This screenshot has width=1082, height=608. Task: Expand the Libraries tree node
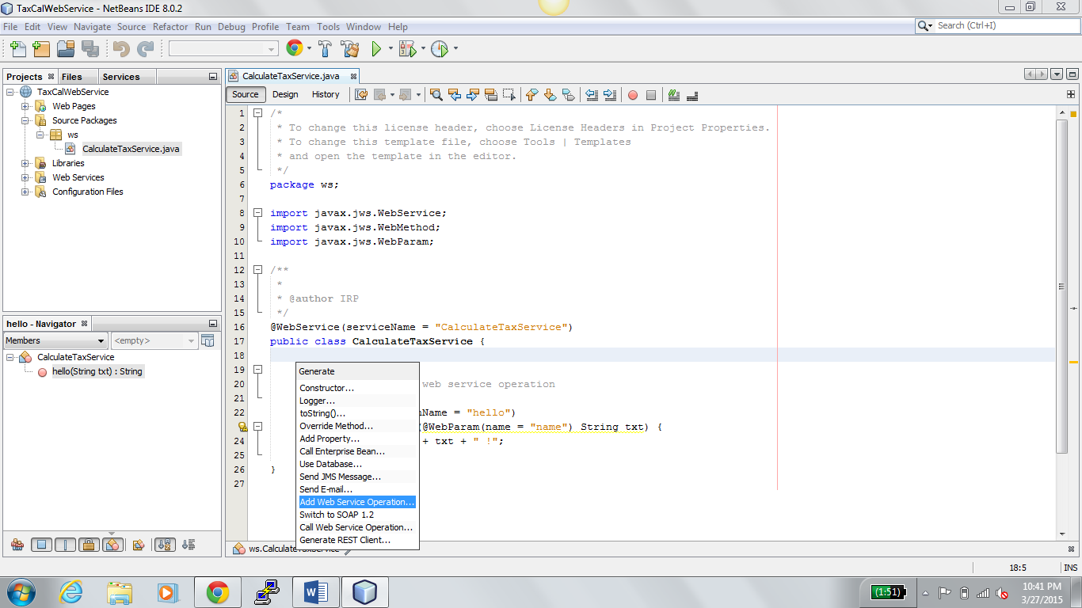point(25,163)
